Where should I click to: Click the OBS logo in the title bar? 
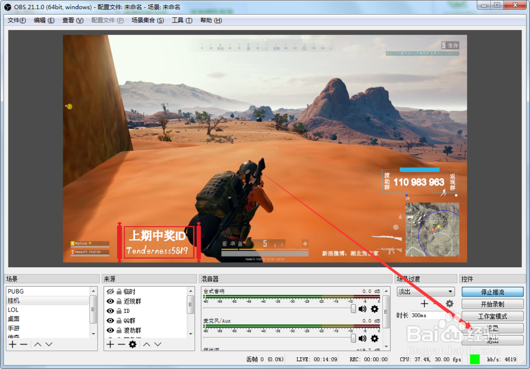click(x=7, y=7)
